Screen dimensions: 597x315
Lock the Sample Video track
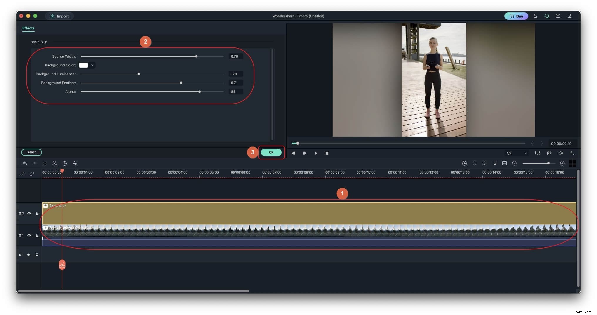pyautogui.click(x=37, y=235)
